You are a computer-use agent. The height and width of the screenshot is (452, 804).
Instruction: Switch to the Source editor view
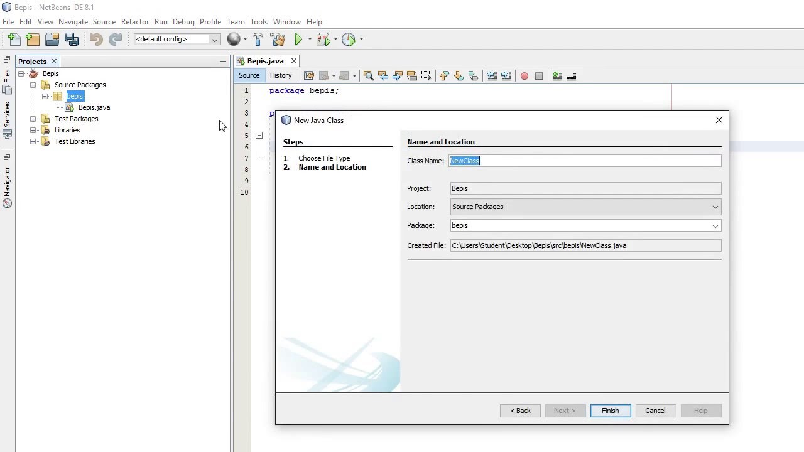pos(249,75)
